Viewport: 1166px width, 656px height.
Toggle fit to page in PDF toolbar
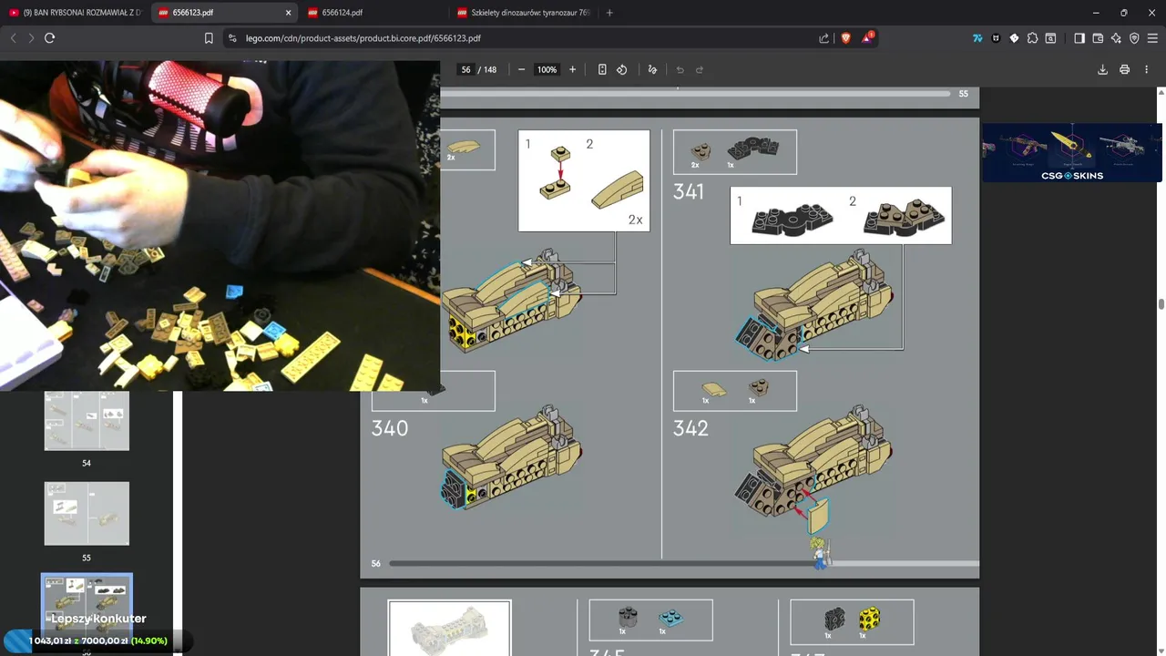tap(602, 69)
